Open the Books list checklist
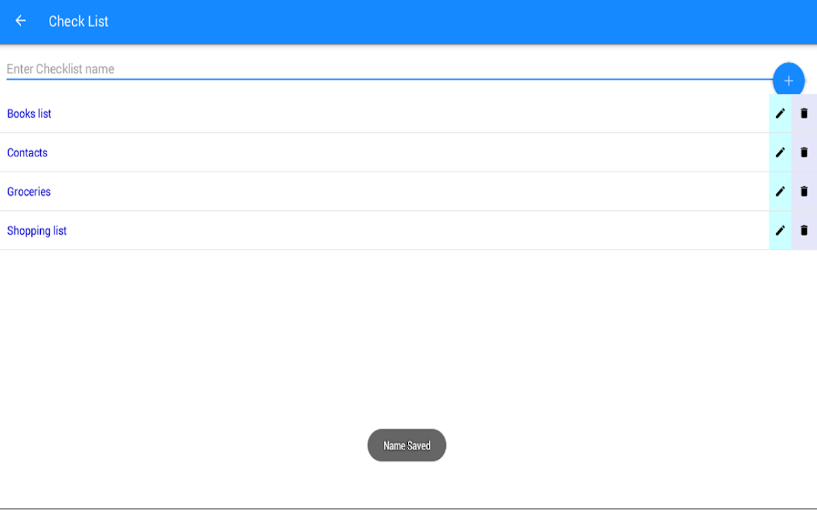Screen dimensions: 817x510 (29, 114)
